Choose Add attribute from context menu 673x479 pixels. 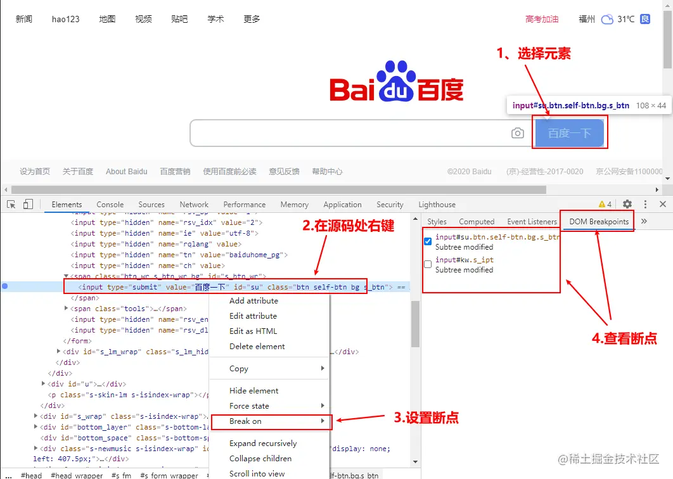pos(253,301)
